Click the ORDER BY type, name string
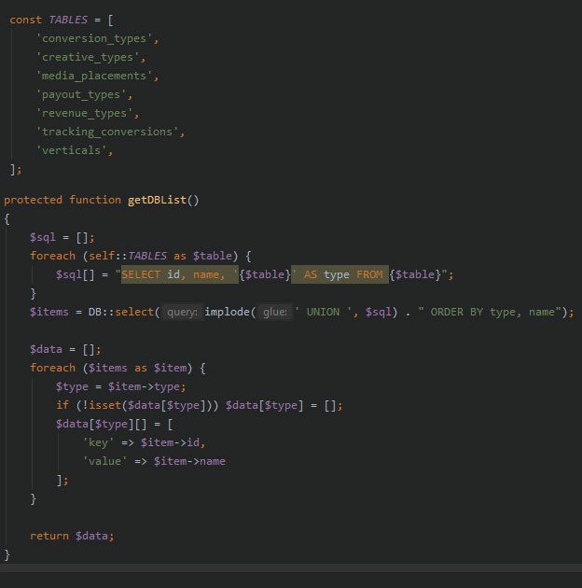Viewport: 582px width, 588px height. tap(490, 312)
